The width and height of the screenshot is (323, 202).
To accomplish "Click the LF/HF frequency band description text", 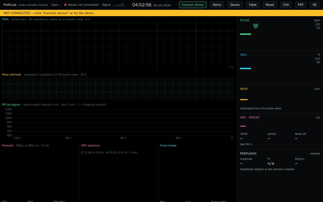I will coord(109,153).
